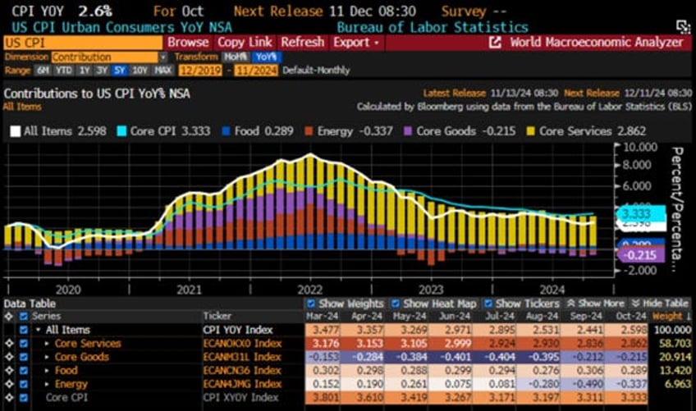This screenshot has height=411, width=696.
Task: Open the Export dropdown menu
Action: tap(356, 43)
